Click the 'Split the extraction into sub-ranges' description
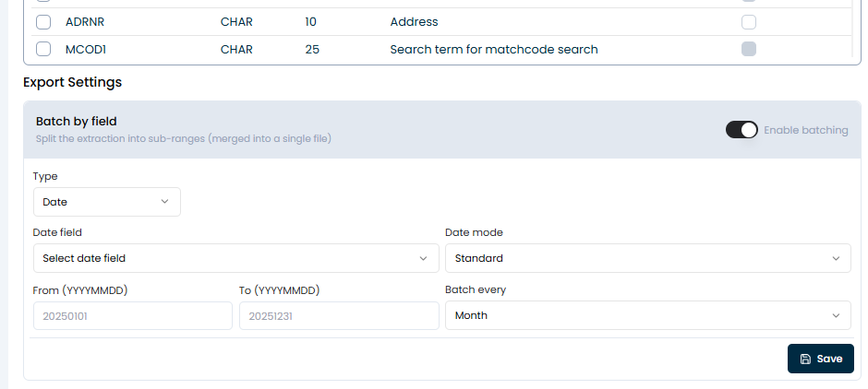The height and width of the screenshot is (389, 868). click(x=184, y=138)
